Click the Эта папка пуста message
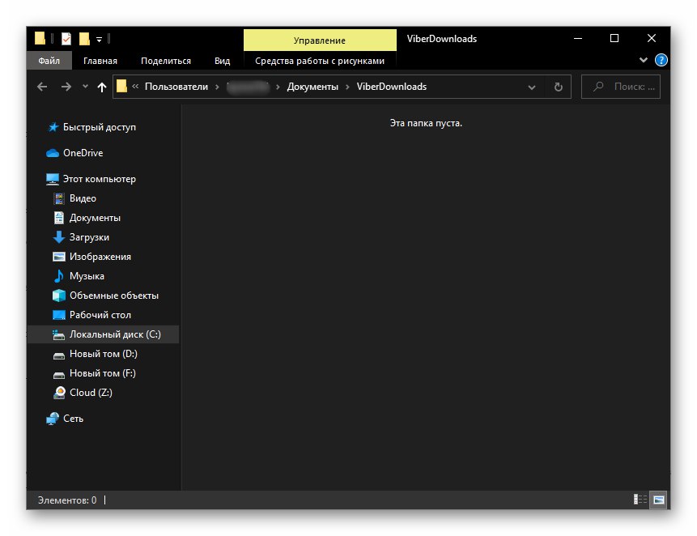Image resolution: width=697 pixels, height=536 pixels. [x=426, y=123]
